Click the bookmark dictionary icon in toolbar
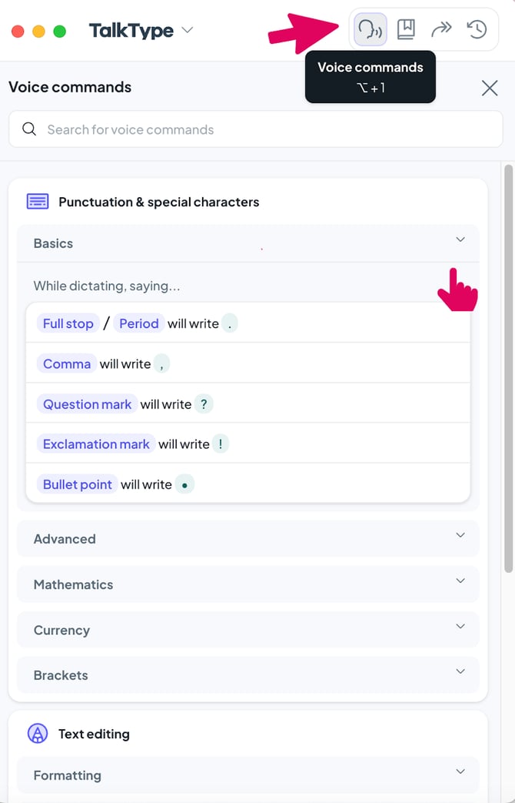The height and width of the screenshot is (803, 515). point(406,30)
